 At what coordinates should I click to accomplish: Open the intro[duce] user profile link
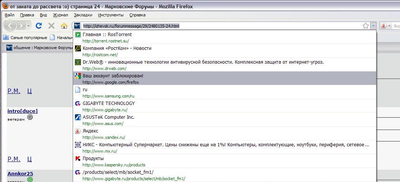pyautogui.click(x=22, y=111)
